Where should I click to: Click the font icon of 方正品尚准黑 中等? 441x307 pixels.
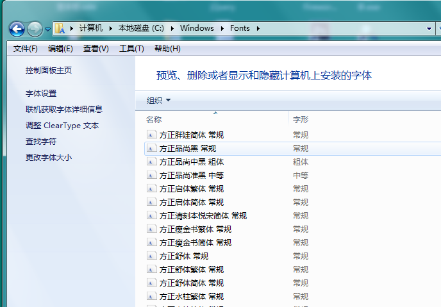[151, 175]
